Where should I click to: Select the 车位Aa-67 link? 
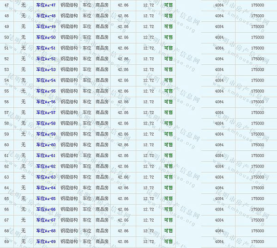pos(46,220)
